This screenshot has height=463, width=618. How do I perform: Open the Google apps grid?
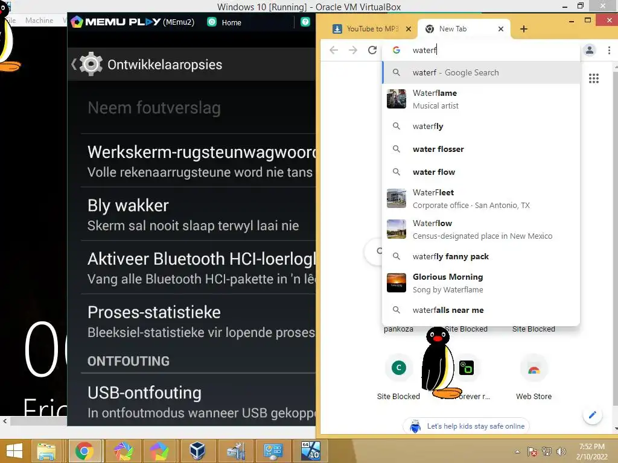click(x=594, y=78)
